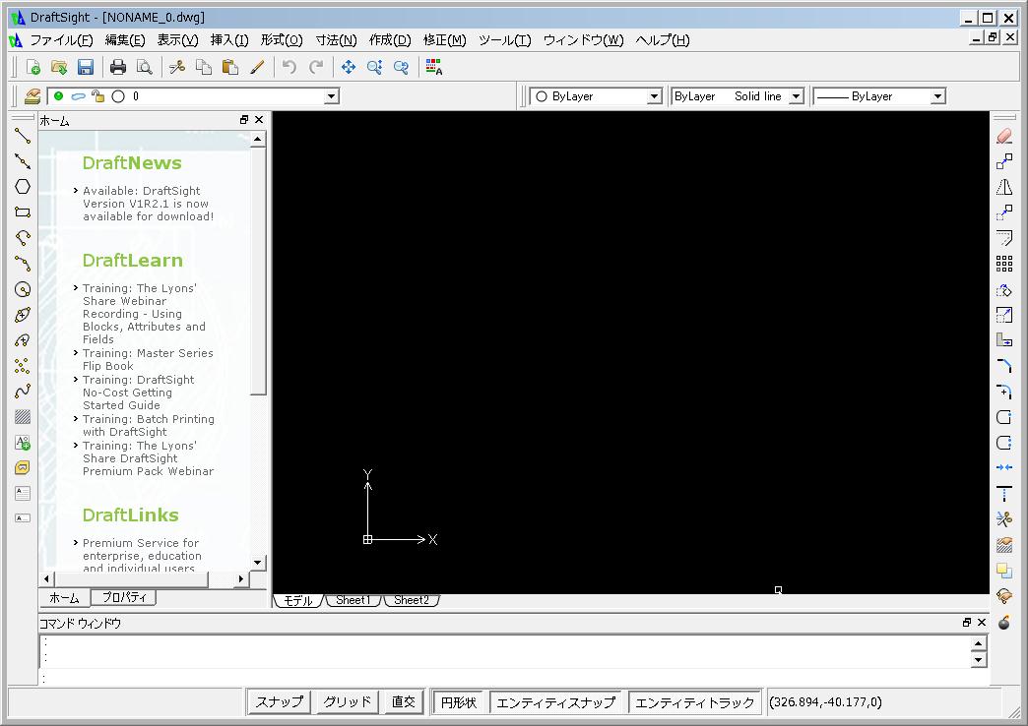The width and height of the screenshot is (1028, 726).
Task: Select the Polygon drawing tool
Action: [x=23, y=187]
